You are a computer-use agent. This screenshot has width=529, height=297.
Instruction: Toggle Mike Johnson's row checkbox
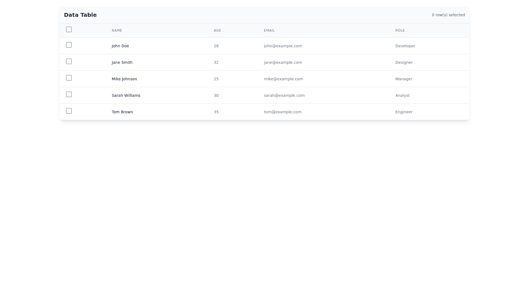click(x=69, y=78)
